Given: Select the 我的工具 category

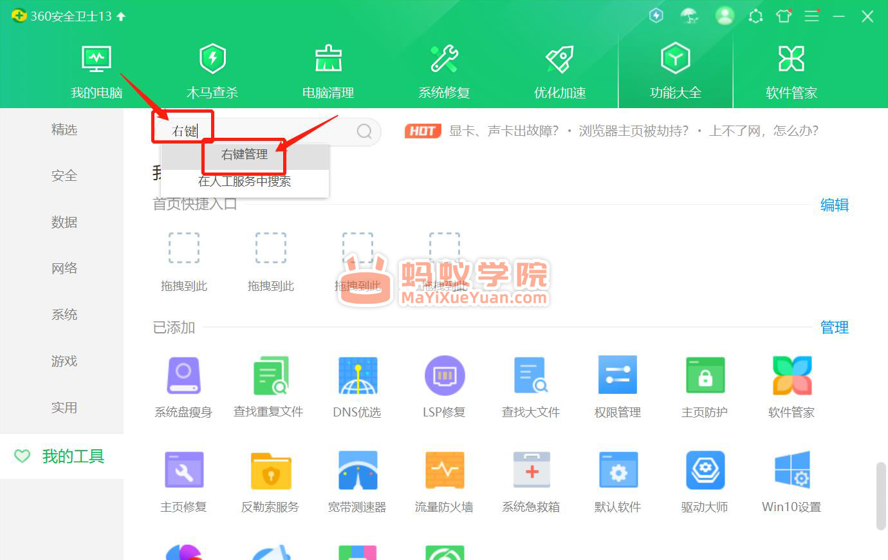Looking at the screenshot, I should pos(62,456).
